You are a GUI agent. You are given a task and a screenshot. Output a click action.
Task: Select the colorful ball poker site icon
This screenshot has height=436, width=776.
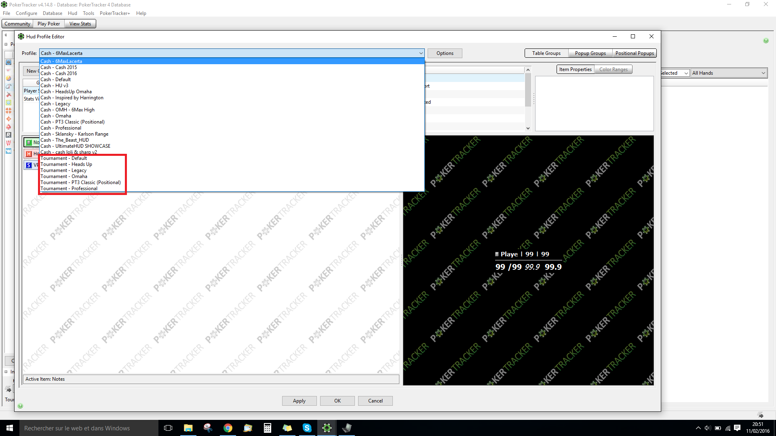(x=8, y=78)
